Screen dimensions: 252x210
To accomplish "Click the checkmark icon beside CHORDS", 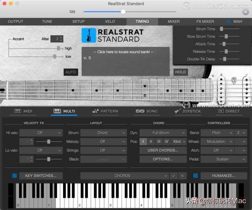I will [173, 176].
